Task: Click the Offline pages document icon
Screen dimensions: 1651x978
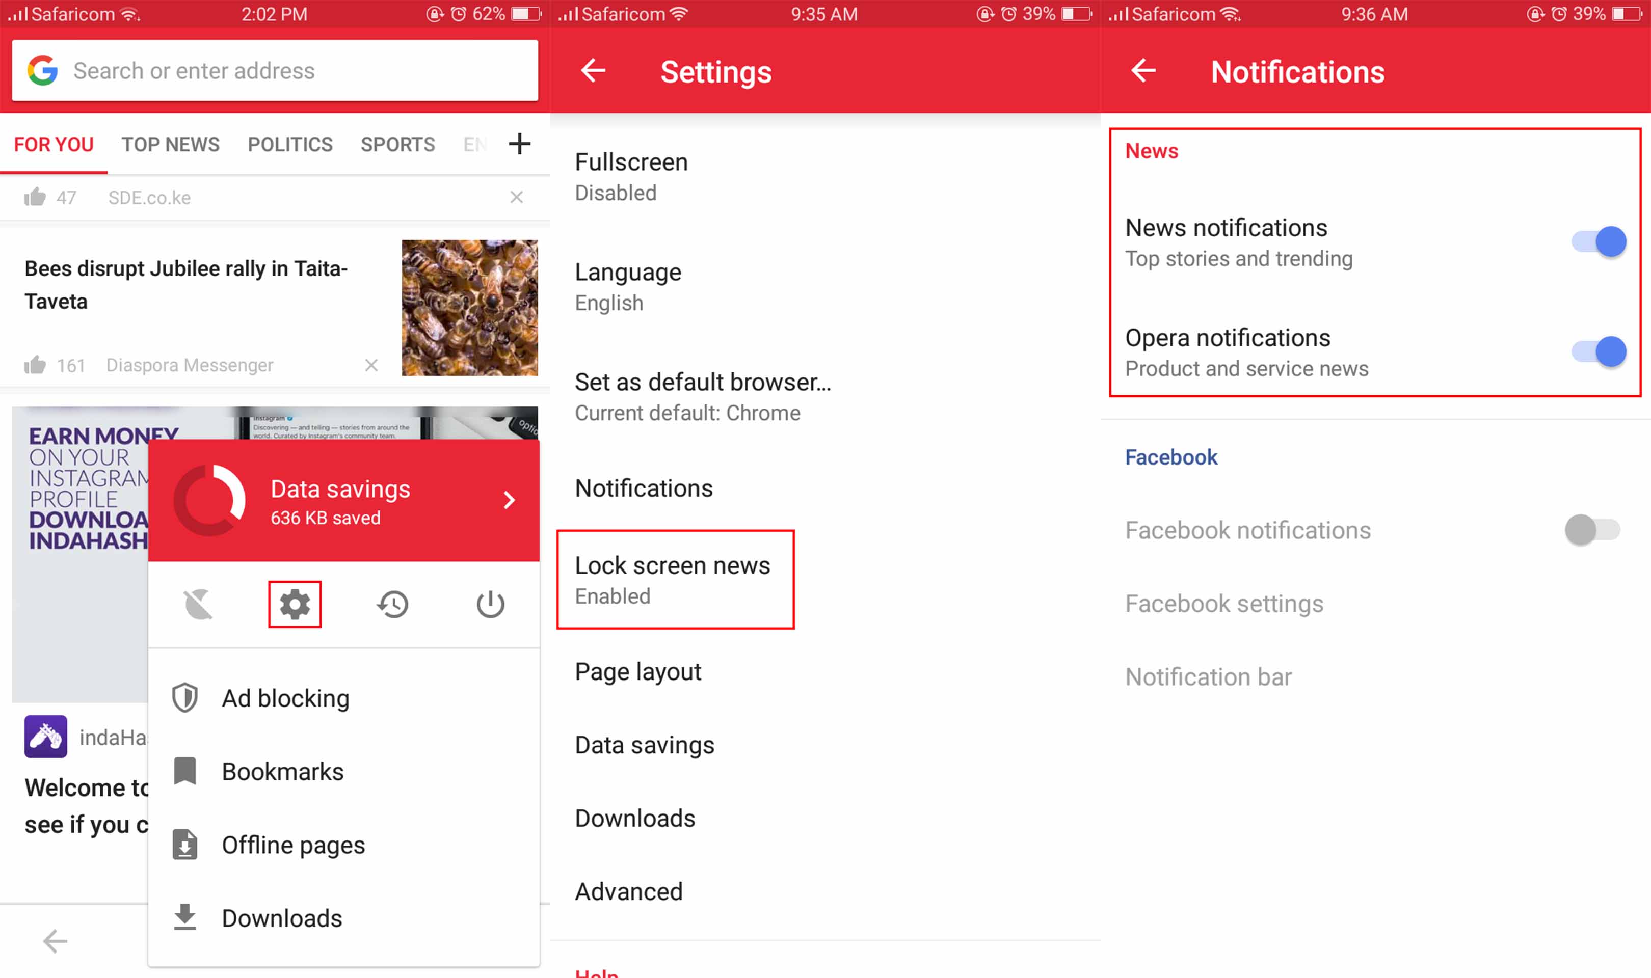Action: point(185,845)
